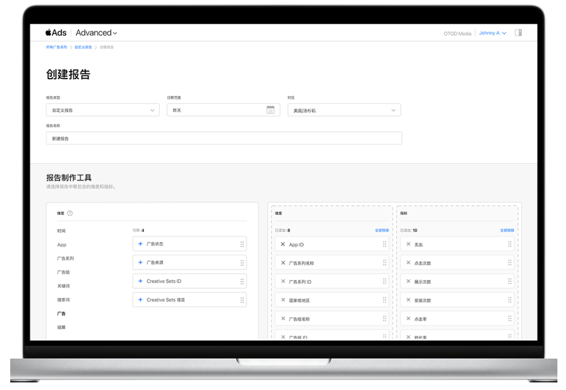Remove 展示次数 using its X icon

pos(408,281)
